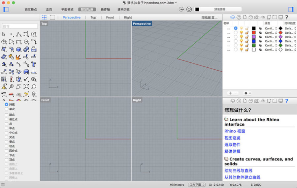Image resolution: width=297 pixels, height=188 pixels.
Task: Pick the polygon tool
Action: click(x=26, y=42)
